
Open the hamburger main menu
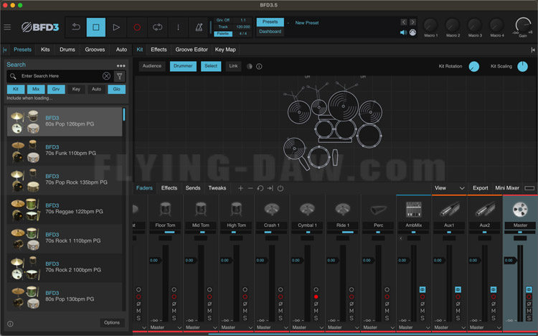tap(7, 27)
